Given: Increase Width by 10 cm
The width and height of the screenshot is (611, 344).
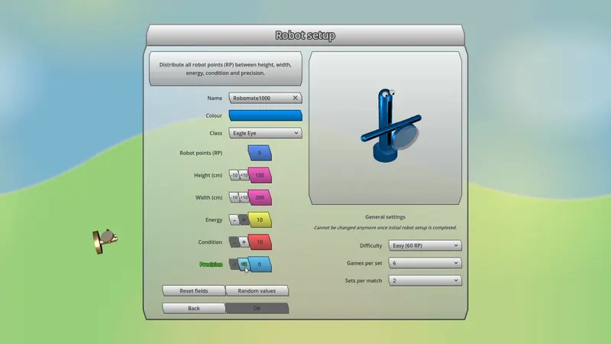Looking at the screenshot, I should tap(244, 197).
